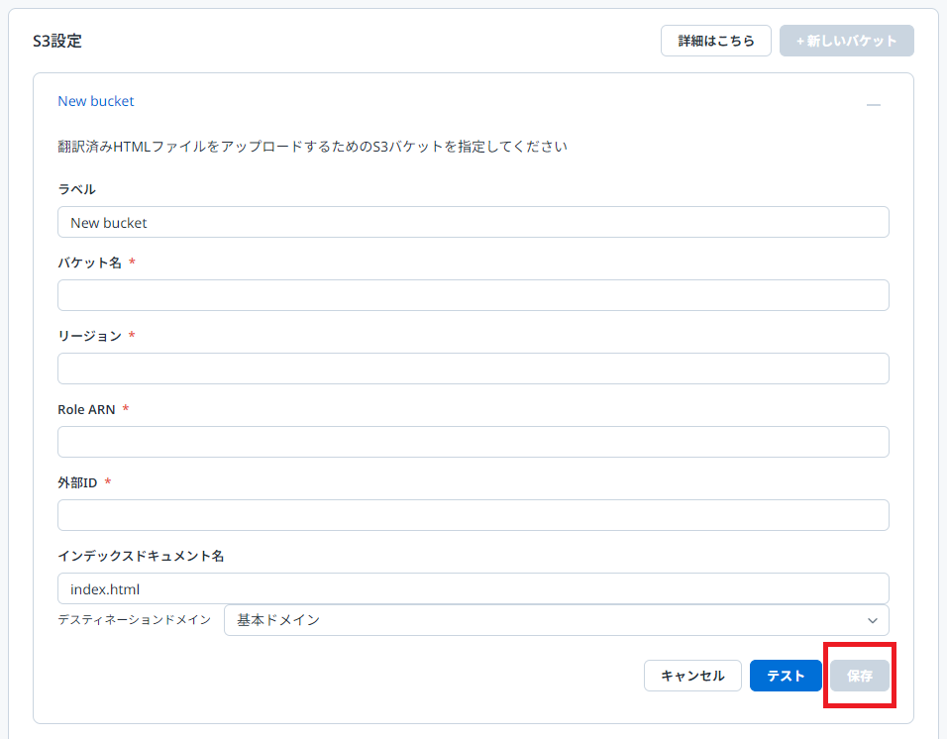947x739 pixels.
Task: Click the リージョン text input
Action: (x=473, y=369)
